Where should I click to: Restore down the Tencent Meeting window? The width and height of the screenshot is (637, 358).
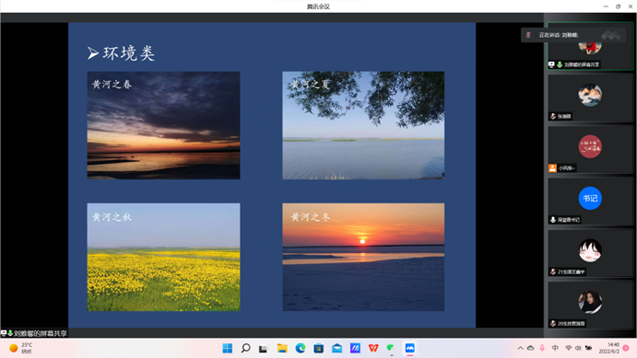(618, 6)
